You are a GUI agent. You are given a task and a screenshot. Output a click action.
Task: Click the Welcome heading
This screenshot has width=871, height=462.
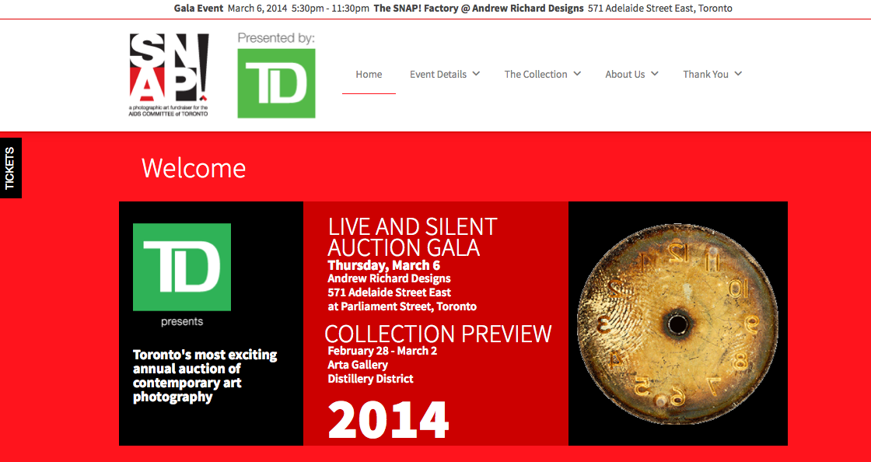(194, 168)
